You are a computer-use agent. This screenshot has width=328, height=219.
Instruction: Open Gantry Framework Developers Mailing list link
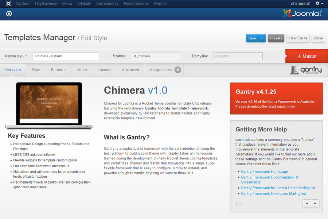(x=273, y=193)
